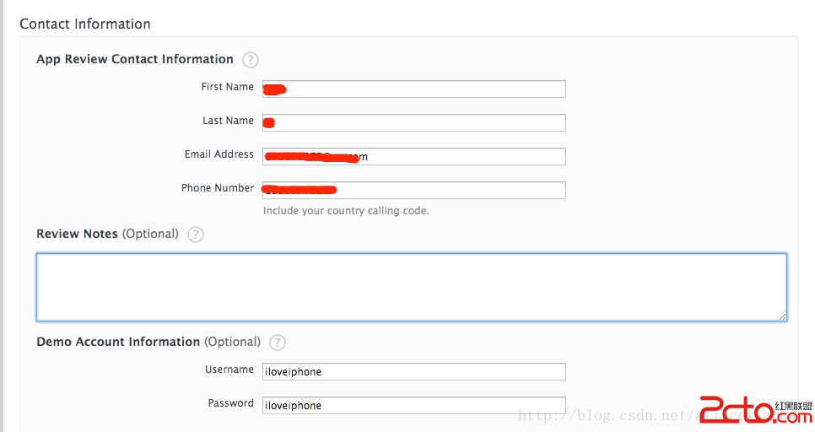The image size is (815, 432).
Task: Click the Review Notes (Optional) label
Action: click(107, 235)
